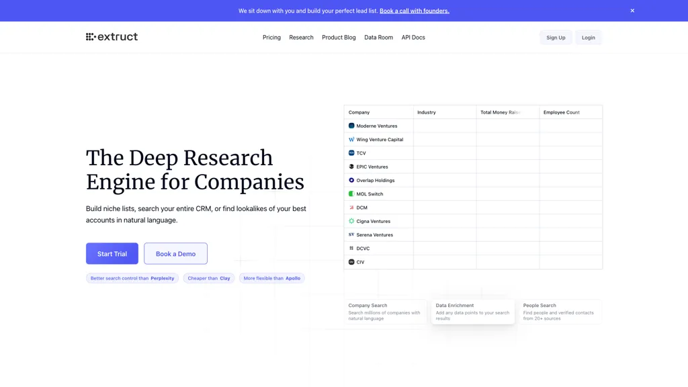Click the TCV company name
The width and height of the screenshot is (688, 387).
[x=361, y=153]
